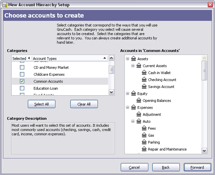Viewport: 215px width, 175px height.
Task: Select the CD and Money Market row
Action: (x=60, y=67)
